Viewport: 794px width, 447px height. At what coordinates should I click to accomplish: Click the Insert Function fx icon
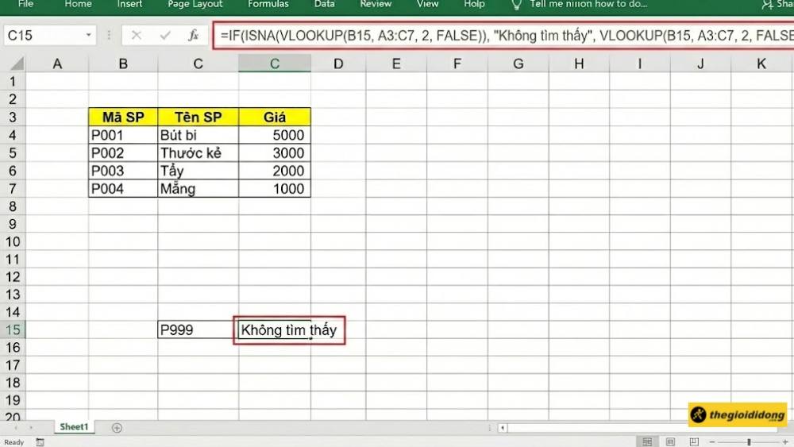pyautogui.click(x=193, y=36)
